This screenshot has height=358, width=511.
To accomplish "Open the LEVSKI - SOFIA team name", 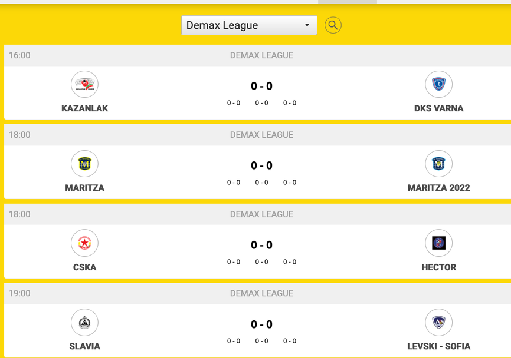I will (x=438, y=346).
